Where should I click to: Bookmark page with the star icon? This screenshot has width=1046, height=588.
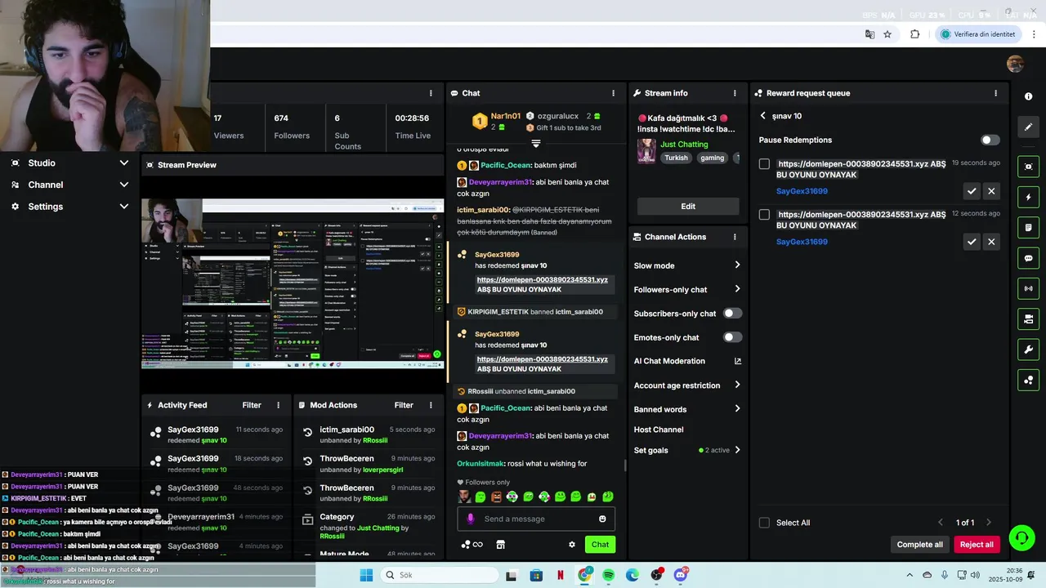point(887,34)
